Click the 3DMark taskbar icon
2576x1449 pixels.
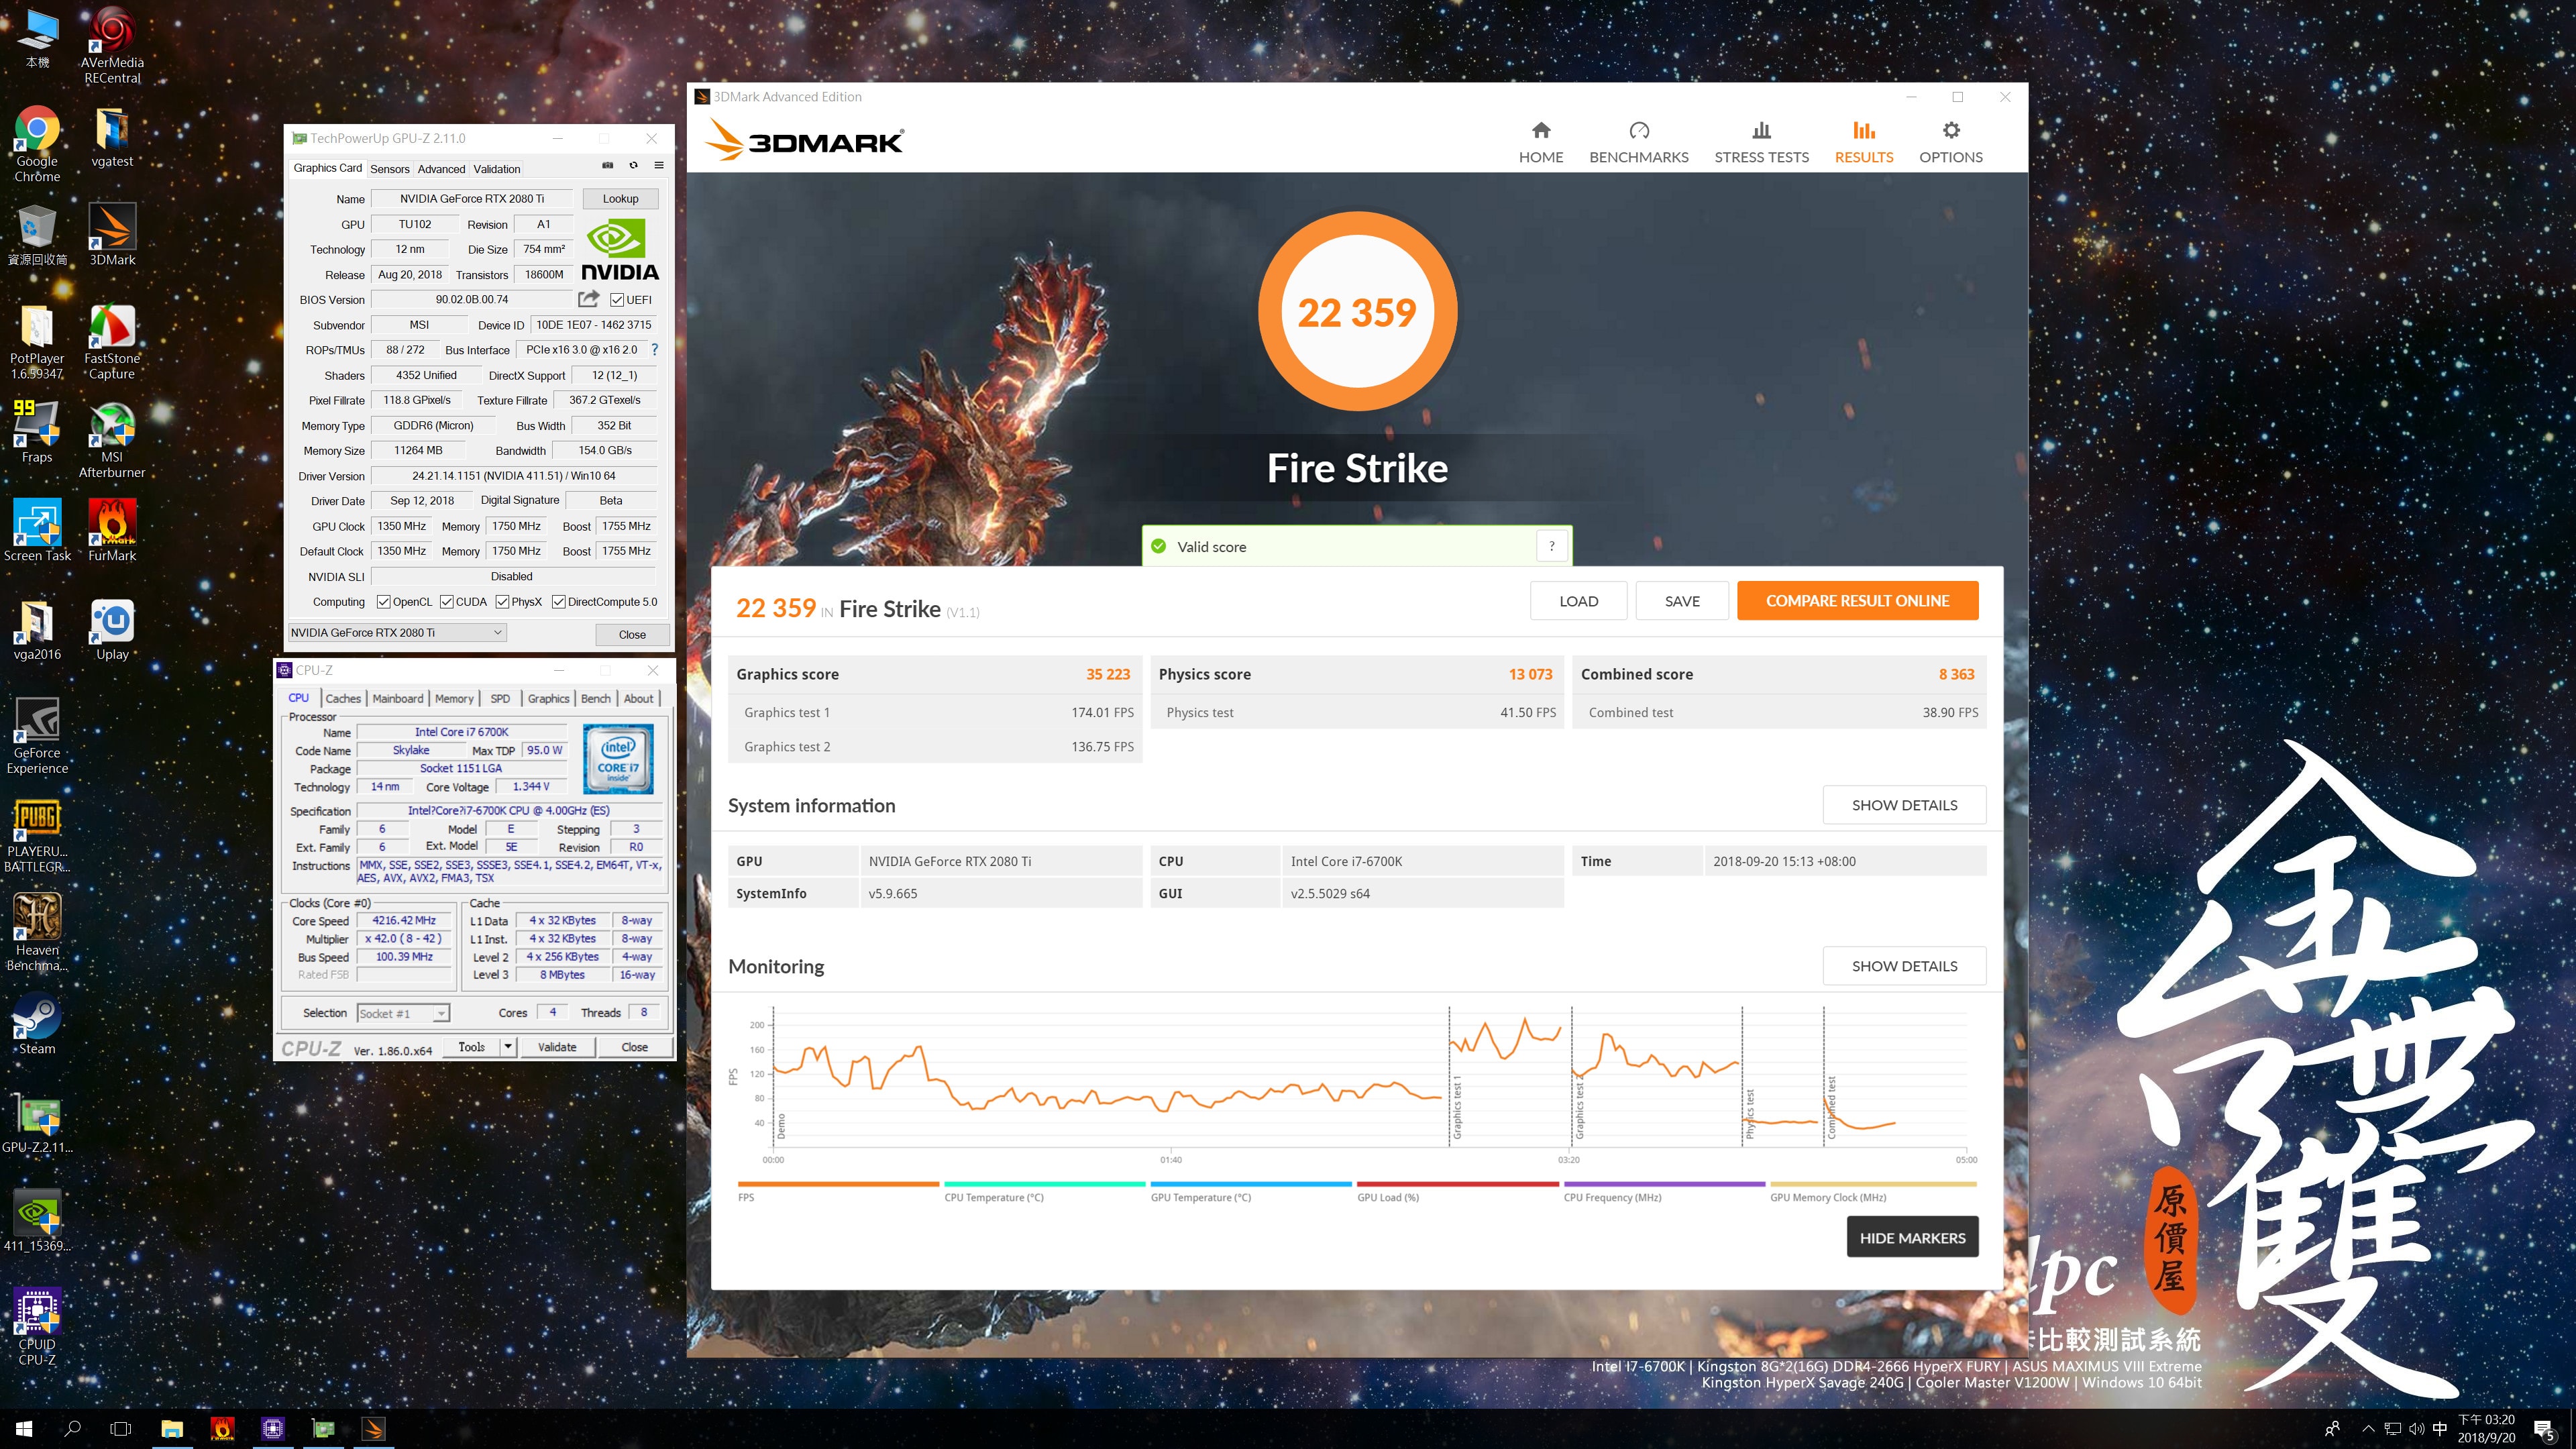373,1428
